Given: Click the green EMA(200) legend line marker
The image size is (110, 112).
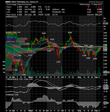Looking at the screenshot, I should 6,36.
